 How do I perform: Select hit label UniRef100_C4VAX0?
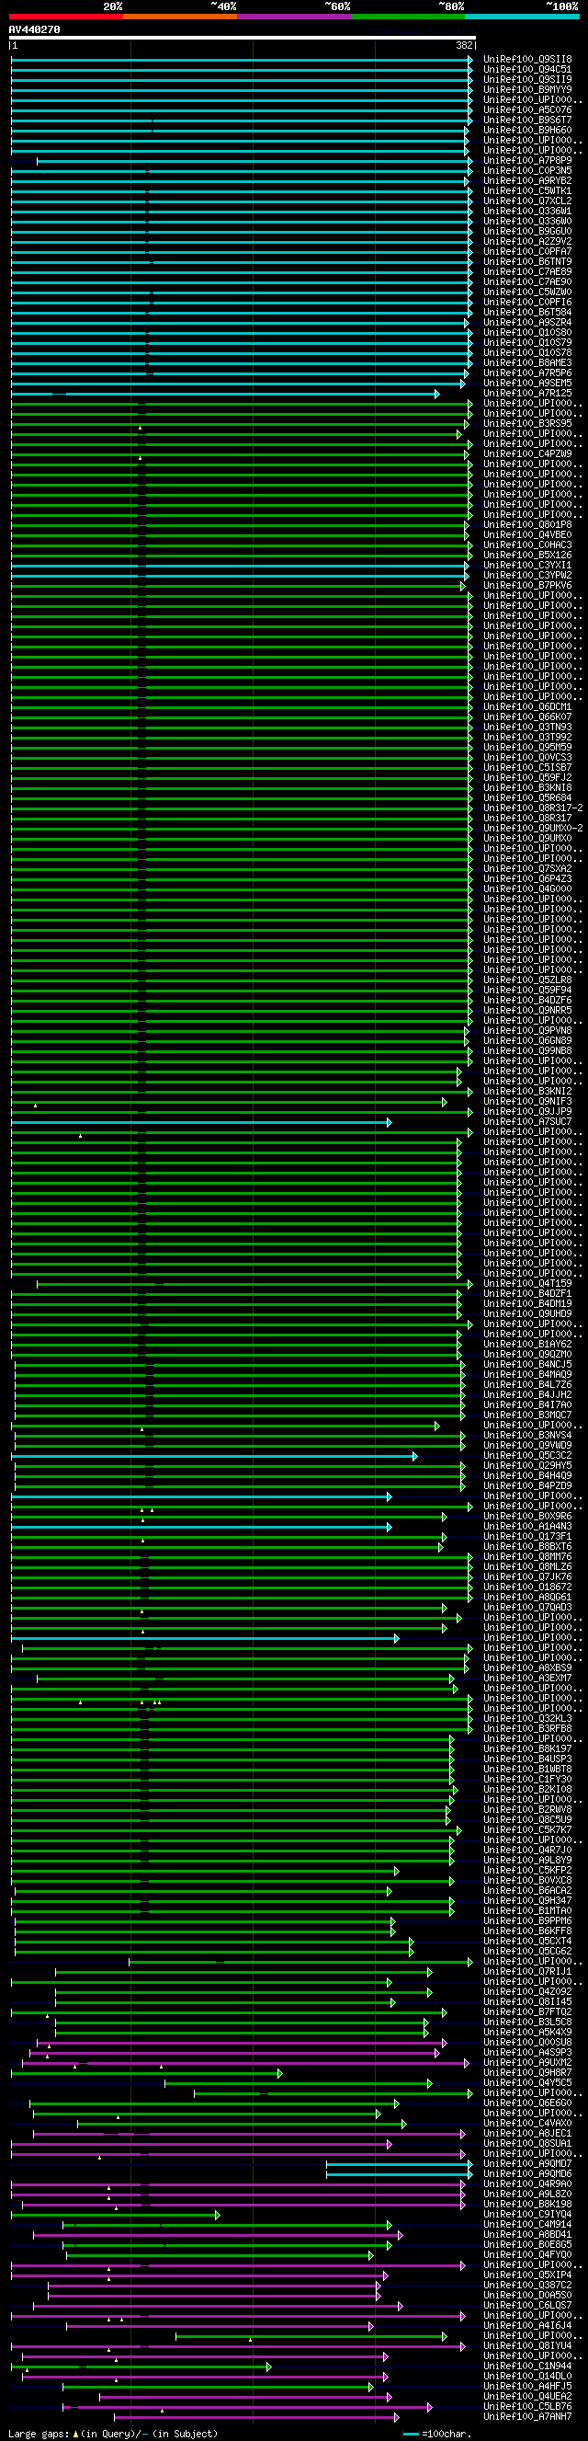527,2123
